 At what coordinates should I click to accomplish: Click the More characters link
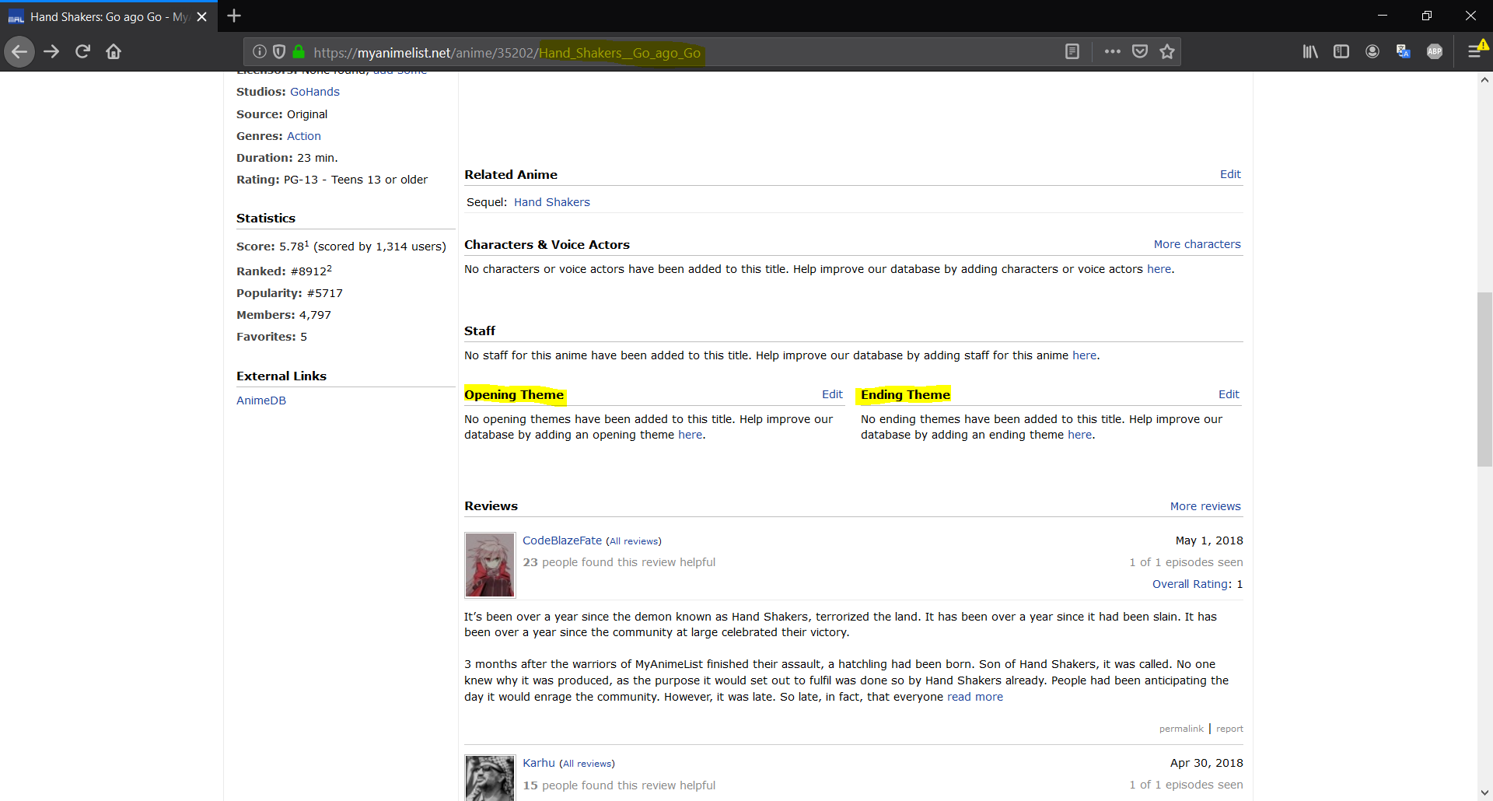tap(1197, 244)
